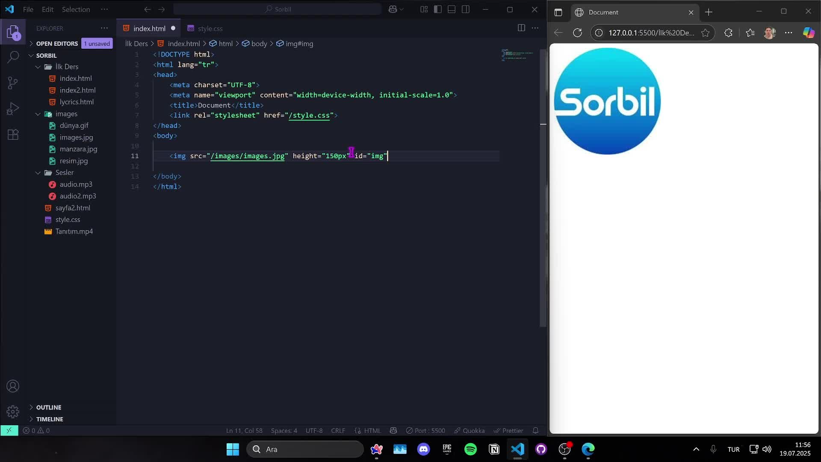The image size is (821, 462).
Task: Open the Windows Start menu
Action: tap(233, 449)
